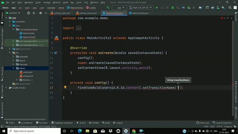This screenshot has height=134, width=238.
Task: Open the Layout Inspector
Action: pos(222,123)
